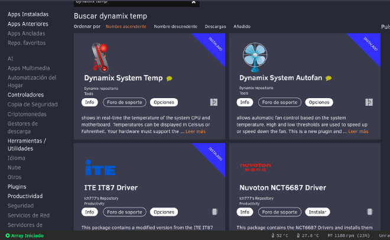Viewport: 390px width, 240px height.
Task: Click the plugin type icon on Dynamix System Autofan card
Action: click(x=369, y=102)
